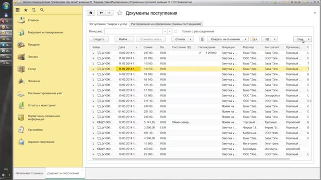Viewport: 321px width, 180px height.
Task: Select the row dated 10.02.2014
Action: tap(199, 53)
